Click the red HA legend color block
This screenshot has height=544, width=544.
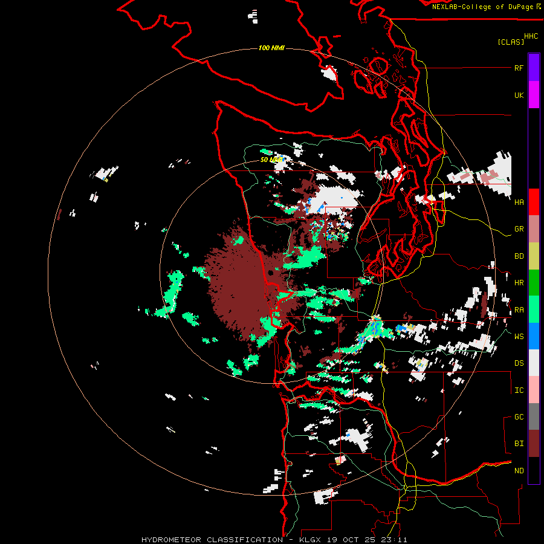[x=534, y=202]
